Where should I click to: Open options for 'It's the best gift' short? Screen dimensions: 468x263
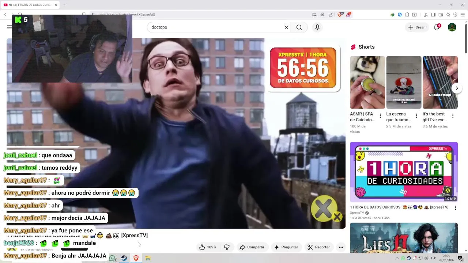(453, 116)
